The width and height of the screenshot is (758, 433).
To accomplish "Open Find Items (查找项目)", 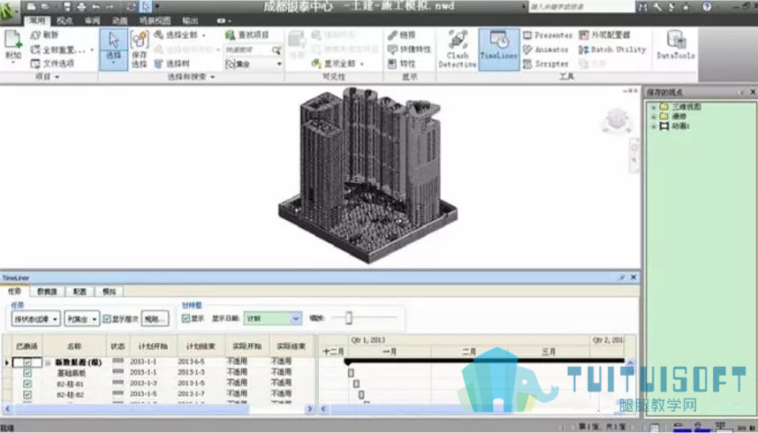I will (x=247, y=34).
